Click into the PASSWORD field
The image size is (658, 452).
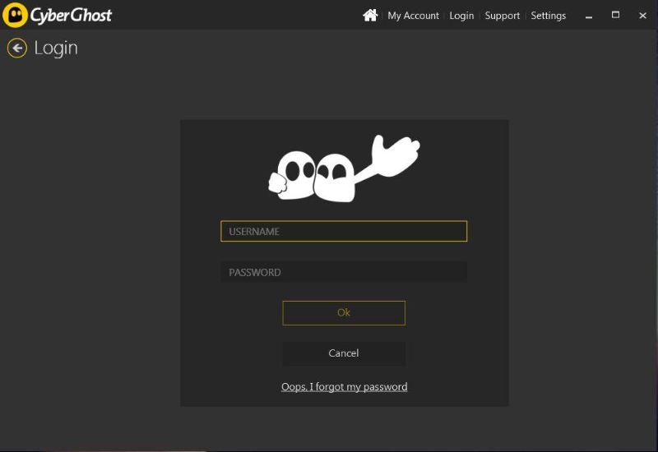click(x=344, y=272)
